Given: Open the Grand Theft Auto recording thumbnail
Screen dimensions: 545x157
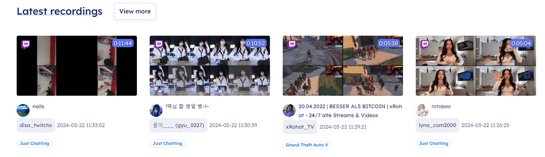Looking at the screenshot, I should tap(343, 66).
